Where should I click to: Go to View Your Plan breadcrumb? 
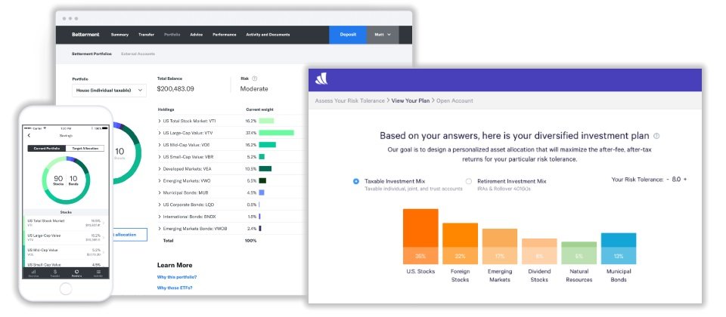click(x=411, y=100)
